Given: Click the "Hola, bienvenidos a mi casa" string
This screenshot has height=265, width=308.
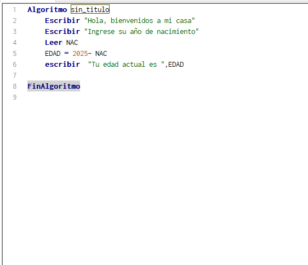Looking at the screenshot, I should coord(139,21).
